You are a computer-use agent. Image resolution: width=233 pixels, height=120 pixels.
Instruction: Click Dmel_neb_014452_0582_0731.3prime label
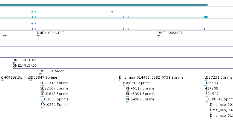[x=151, y=78]
